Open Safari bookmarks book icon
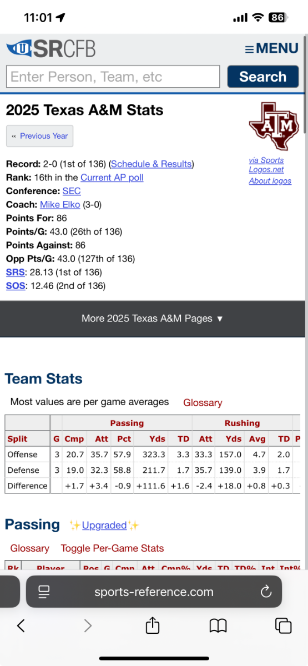 point(218,626)
